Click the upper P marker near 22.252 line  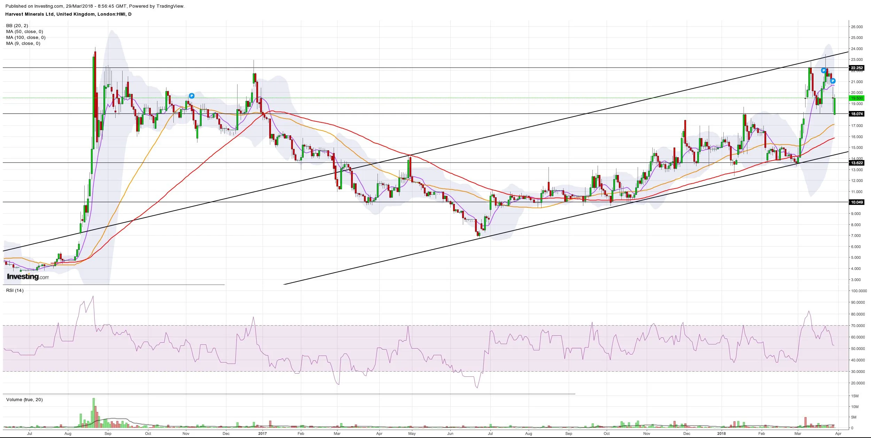[x=824, y=71]
